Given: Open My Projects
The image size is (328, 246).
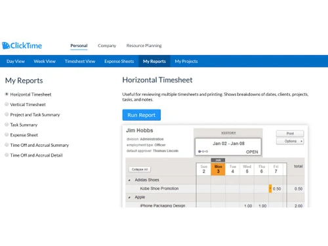Looking at the screenshot, I should [x=186, y=62].
